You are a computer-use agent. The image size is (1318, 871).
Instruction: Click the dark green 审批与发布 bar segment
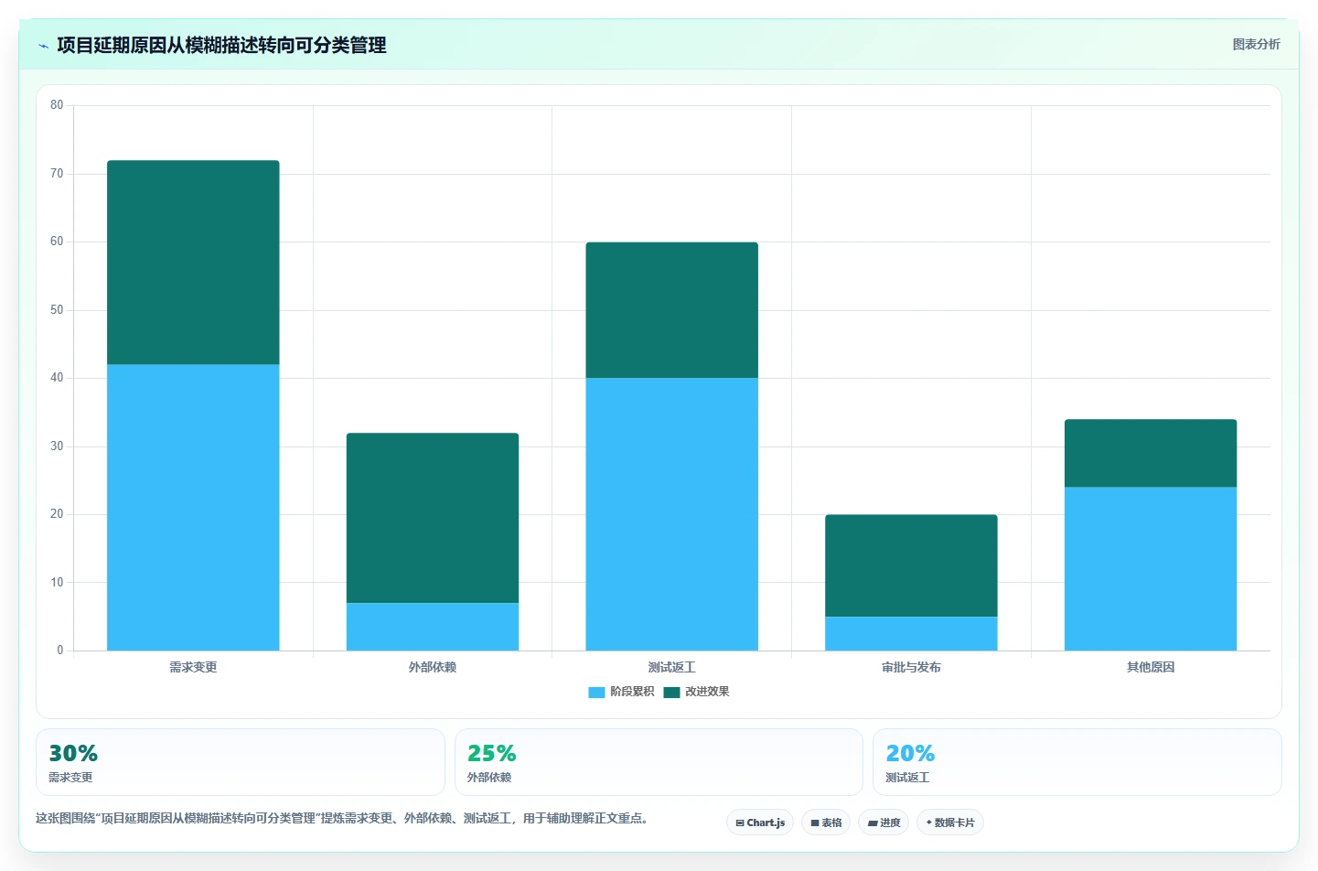click(911, 565)
